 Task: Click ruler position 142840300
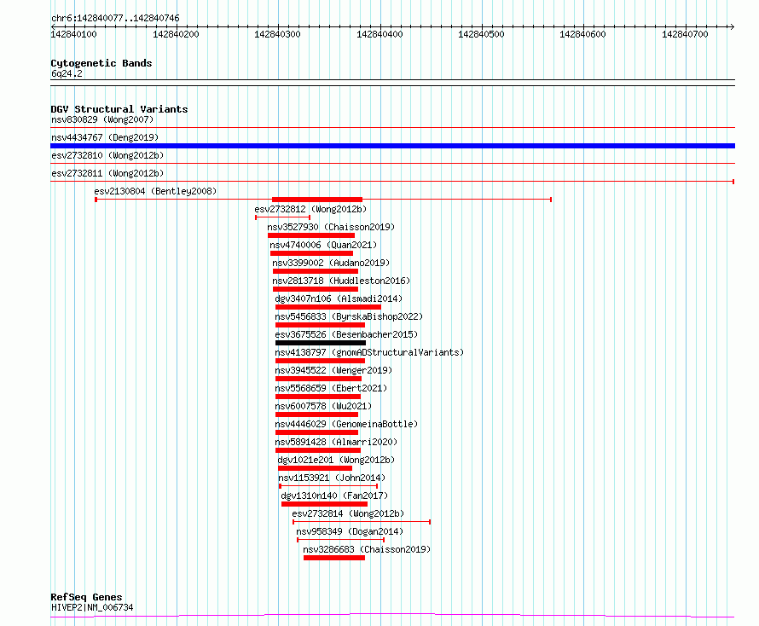277,34
